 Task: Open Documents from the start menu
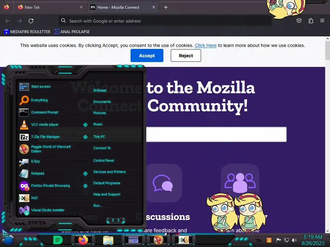point(102,102)
